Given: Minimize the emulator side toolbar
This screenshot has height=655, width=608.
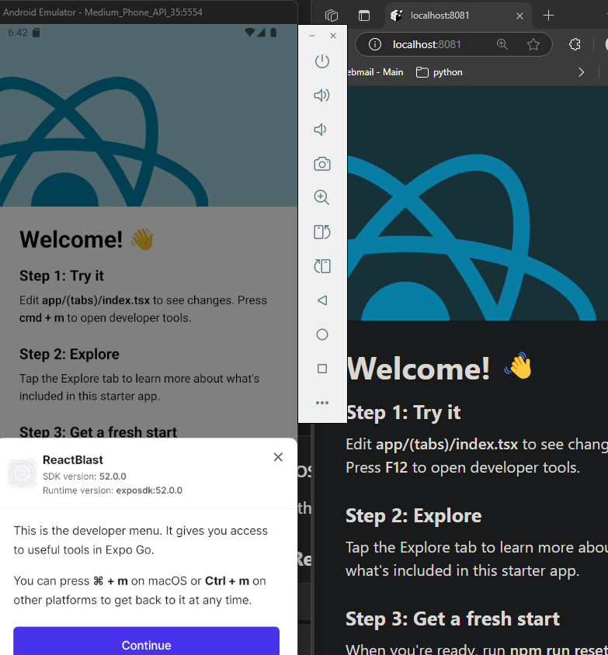Looking at the screenshot, I should 311,36.
